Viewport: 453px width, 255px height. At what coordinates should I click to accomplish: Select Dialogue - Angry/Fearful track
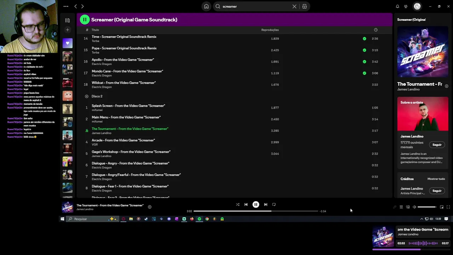[x=234, y=177]
